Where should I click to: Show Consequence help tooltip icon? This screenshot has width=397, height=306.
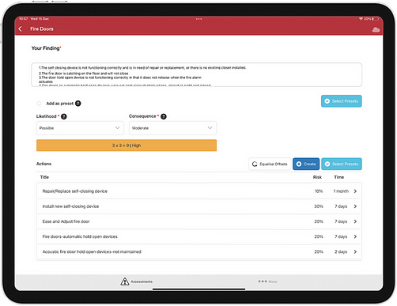(x=164, y=116)
